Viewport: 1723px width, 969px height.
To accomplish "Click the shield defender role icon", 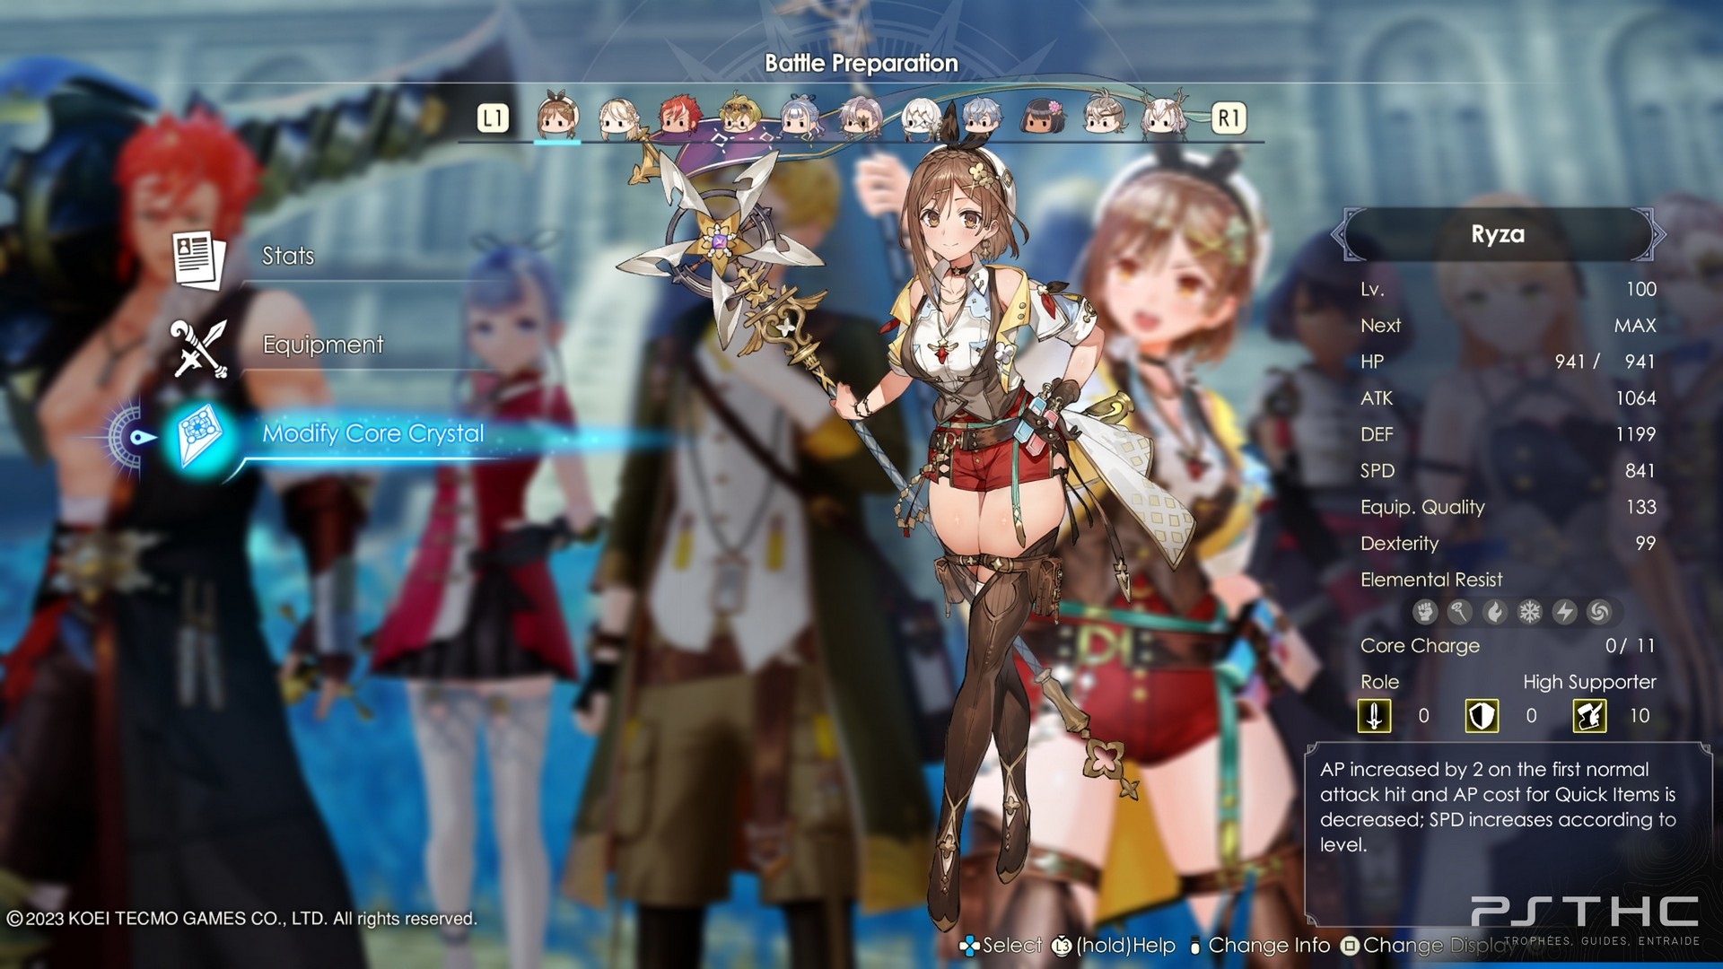I will tap(1482, 716).
